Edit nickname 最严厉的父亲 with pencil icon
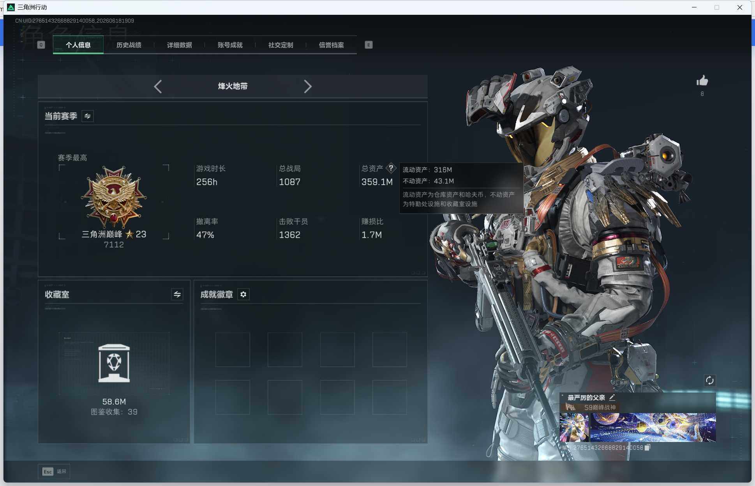This screenshot has height=486, width=755. coord(612,398)
